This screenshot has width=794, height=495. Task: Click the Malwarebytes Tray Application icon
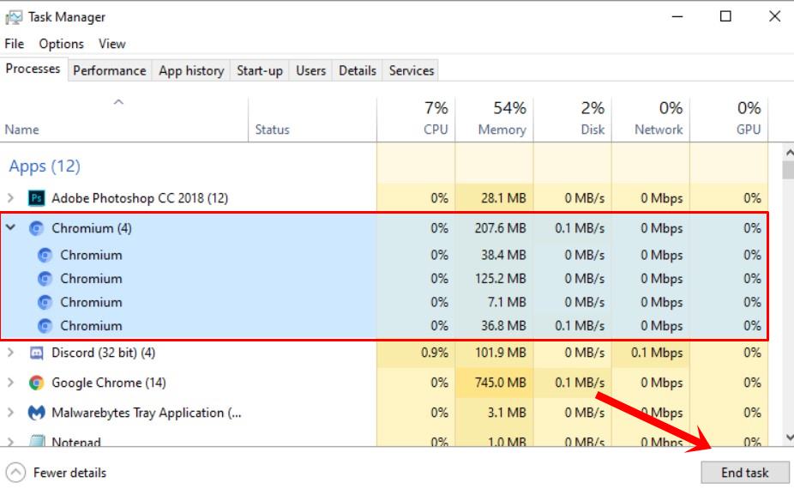point(36,413)
